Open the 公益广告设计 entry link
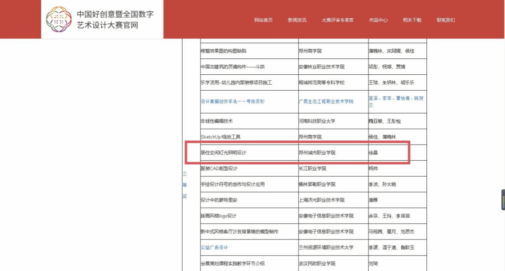The image size is (505, 271). [x=214, y=248]
